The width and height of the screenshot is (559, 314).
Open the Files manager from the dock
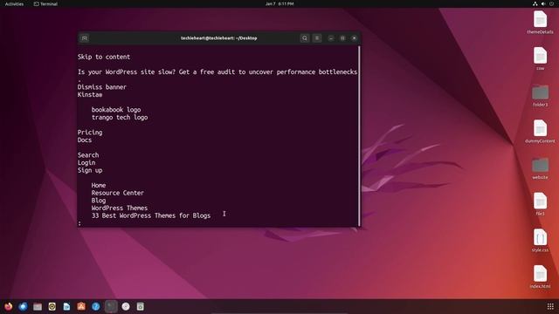(x=38, y=306)
